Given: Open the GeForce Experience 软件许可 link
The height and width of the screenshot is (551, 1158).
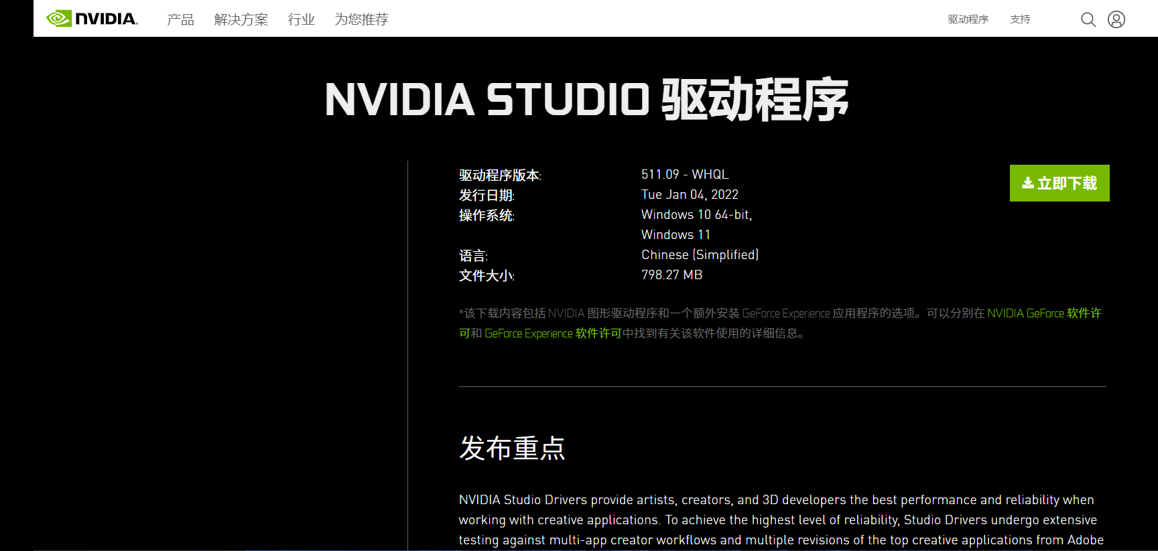Looking at the screenshot, I should tap(553, 333).
